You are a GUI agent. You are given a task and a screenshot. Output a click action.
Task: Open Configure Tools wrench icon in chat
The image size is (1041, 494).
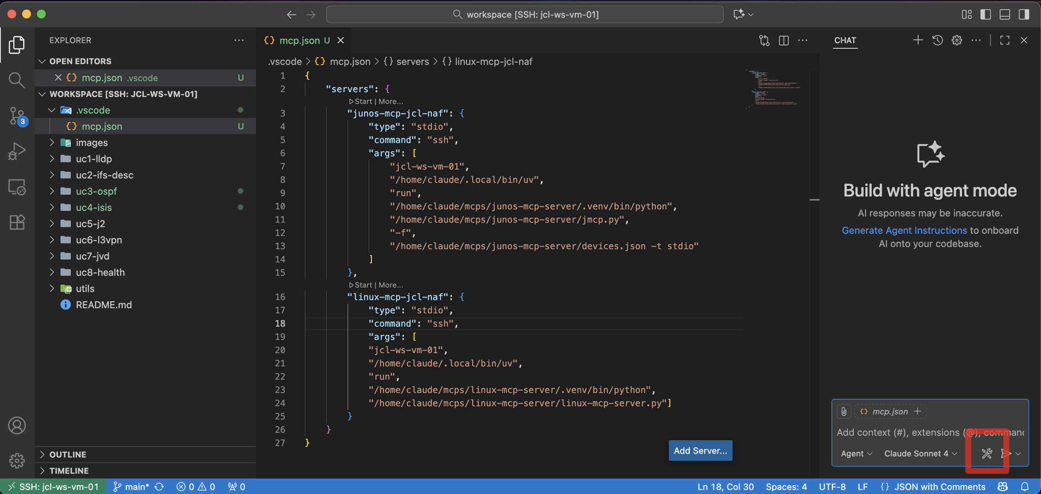[987, 453]
